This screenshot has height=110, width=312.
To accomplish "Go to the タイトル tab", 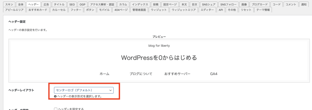I will coord(59,4).
